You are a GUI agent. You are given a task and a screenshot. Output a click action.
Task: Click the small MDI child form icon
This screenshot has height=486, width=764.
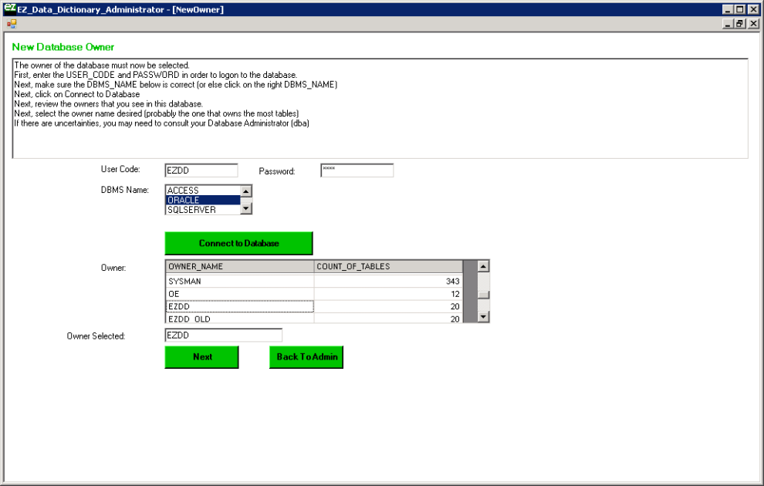[11, 24]
